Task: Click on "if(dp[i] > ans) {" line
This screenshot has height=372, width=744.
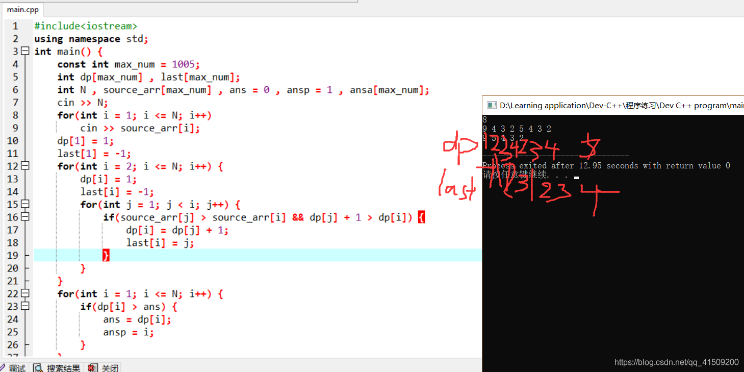Action: (129, 307)
